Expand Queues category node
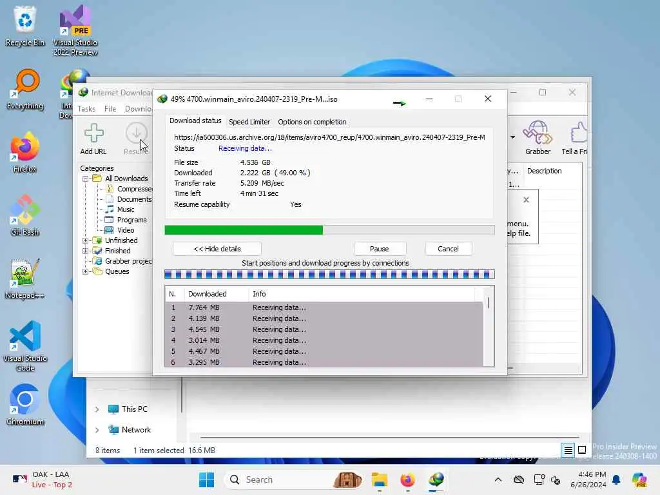 click(x=86, y=271)
